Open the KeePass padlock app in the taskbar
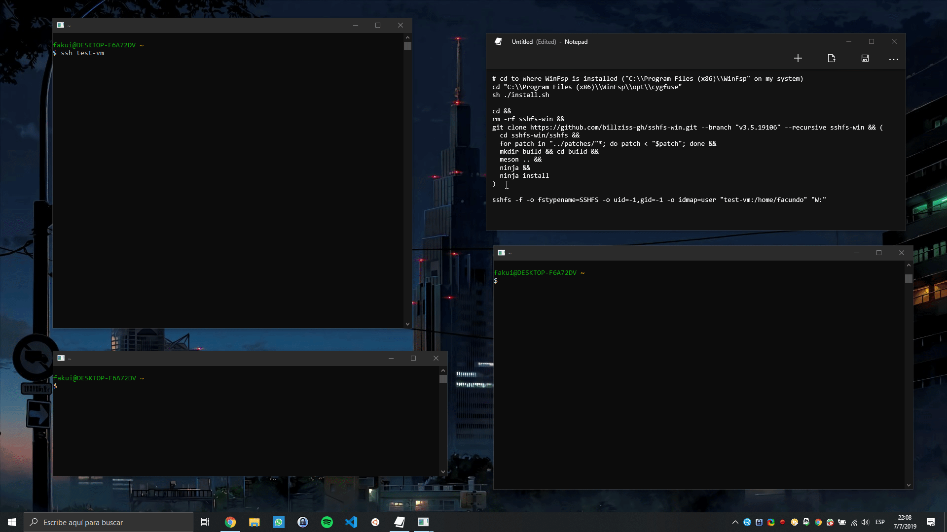 click(x=303, y=522)
